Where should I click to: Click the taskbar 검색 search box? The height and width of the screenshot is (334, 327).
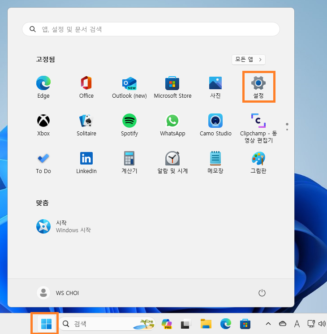[x=107, y=324]
